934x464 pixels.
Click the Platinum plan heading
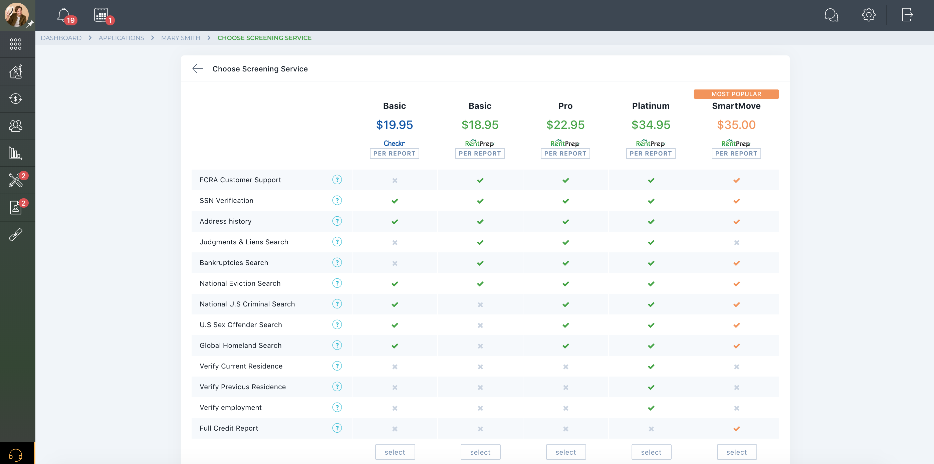click(651, 106)
